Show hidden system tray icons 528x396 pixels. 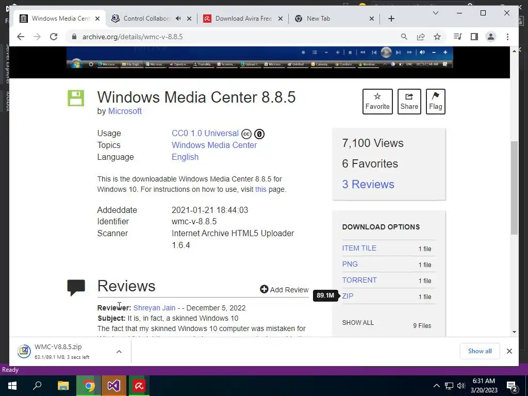pyautogui.click(x=436, y=386)
